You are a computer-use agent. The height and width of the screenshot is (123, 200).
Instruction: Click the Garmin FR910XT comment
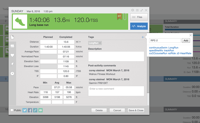[98, 83]
